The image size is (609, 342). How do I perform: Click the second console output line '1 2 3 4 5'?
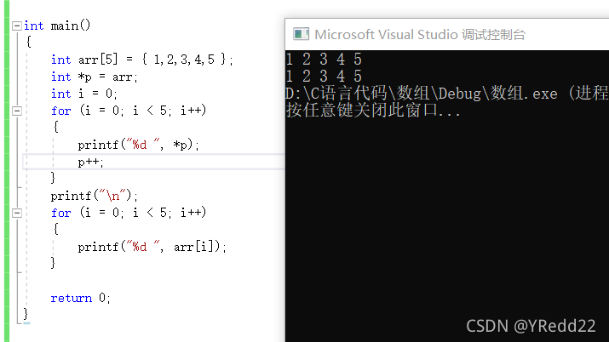click(x=324, y=76)
